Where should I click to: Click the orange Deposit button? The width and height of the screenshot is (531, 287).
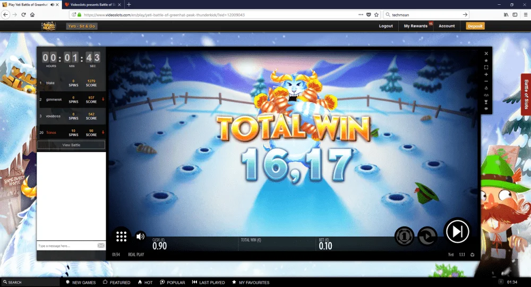475,26
